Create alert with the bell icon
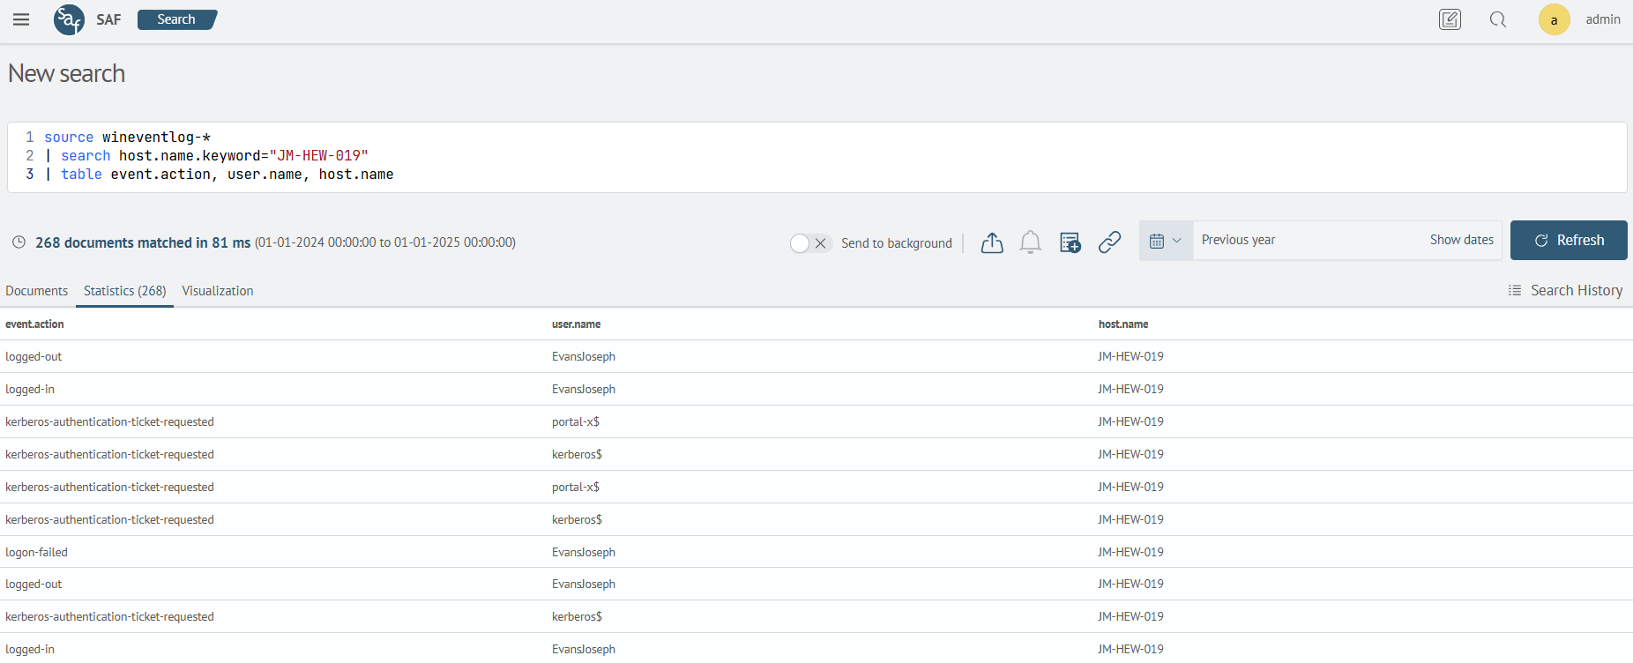Image resolution: width=1633 pixels, height=663 pixels. (x=1030, y=242)
